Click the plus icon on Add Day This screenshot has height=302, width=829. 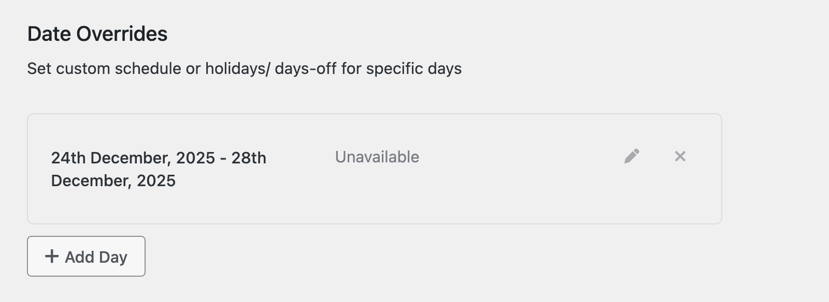(x=51, y=256)
